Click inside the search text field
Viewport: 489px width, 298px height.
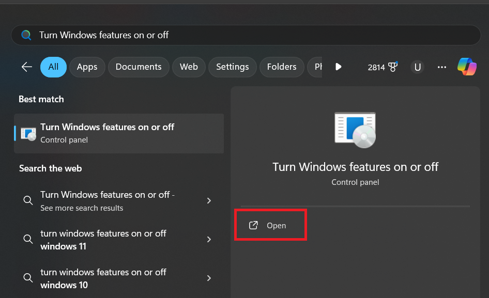[248, 35]
